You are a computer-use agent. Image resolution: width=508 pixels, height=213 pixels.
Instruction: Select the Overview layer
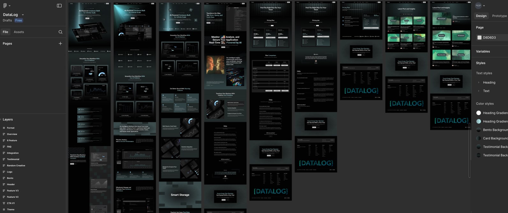pos(12,134)
